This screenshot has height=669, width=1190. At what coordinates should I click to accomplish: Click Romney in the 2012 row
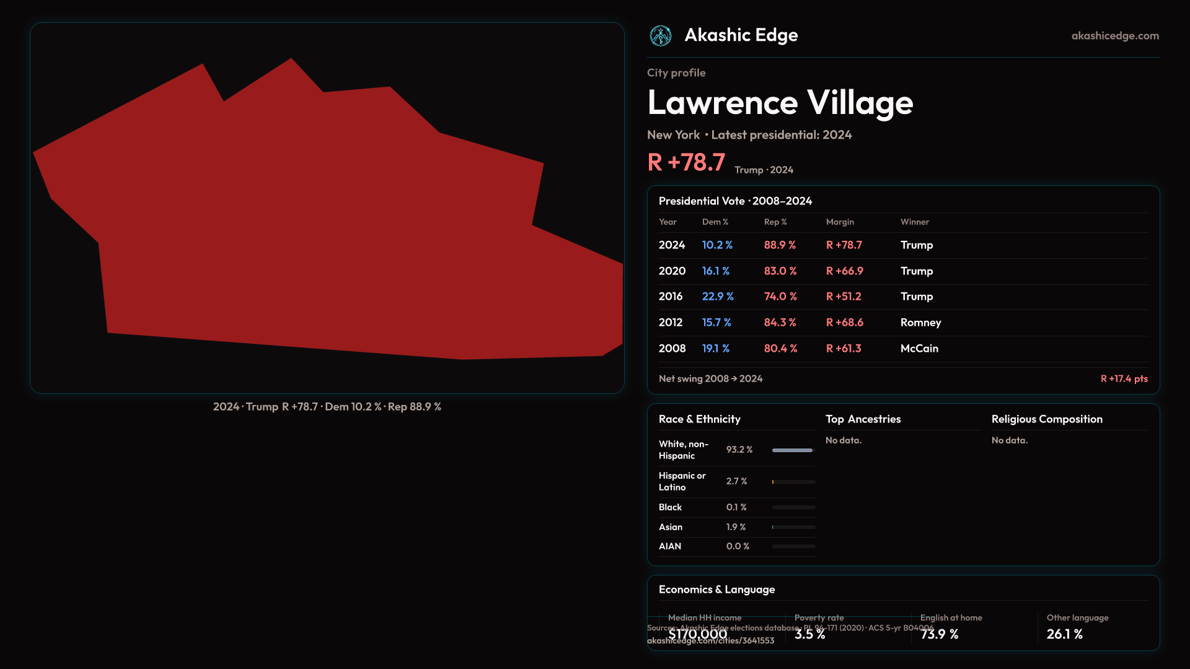coord(920,323)
